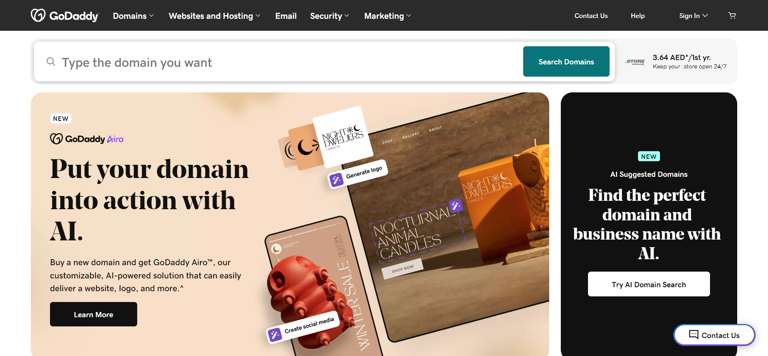
Task: Click the GoDaddy logo in header
Action: pyautogui.click(x=65, y=16)
